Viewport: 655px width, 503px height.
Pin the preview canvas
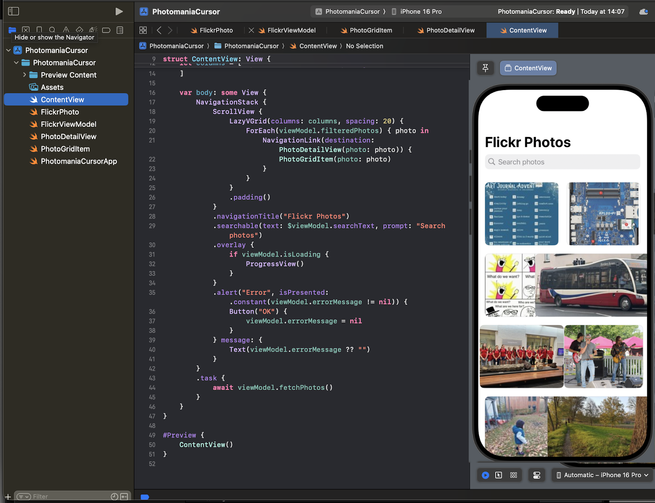pyautogui.click(x=486, y=68)
